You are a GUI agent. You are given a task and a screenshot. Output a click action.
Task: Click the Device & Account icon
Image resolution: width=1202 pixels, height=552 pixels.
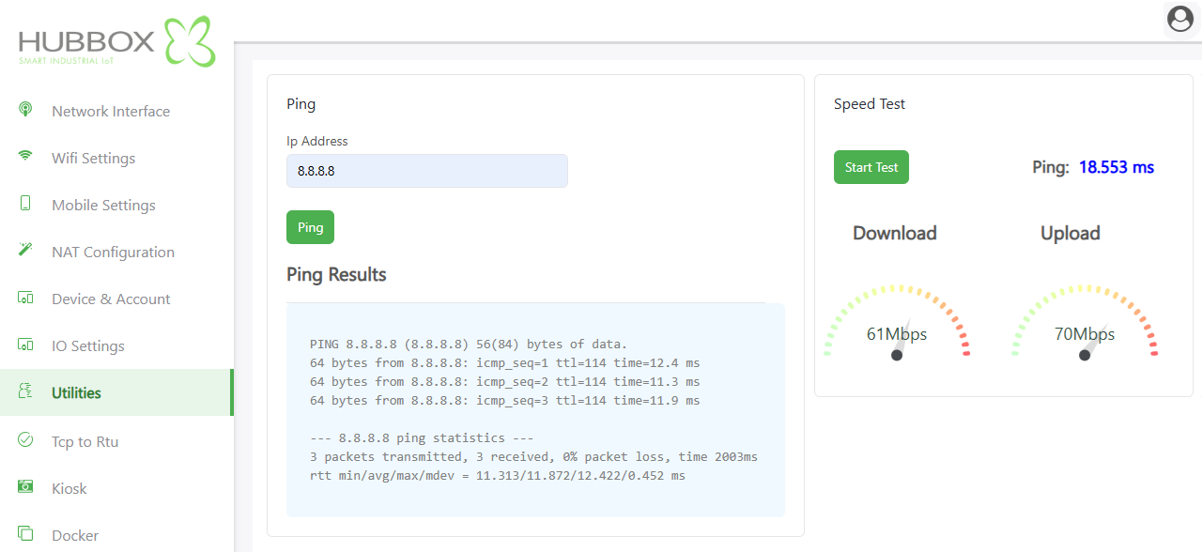[25, 298]
